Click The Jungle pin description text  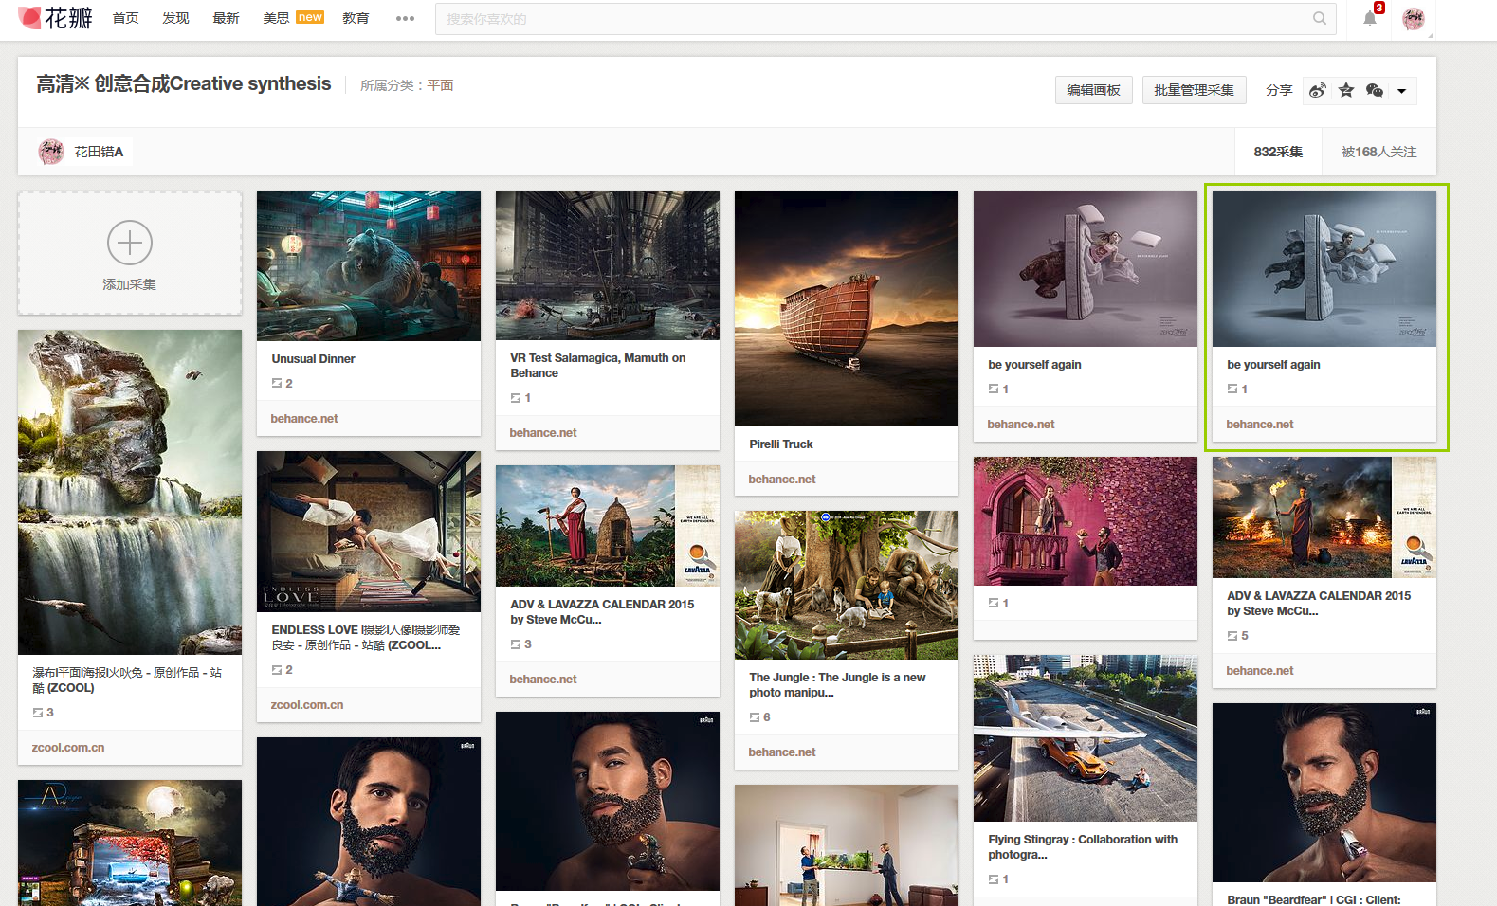tap(837, 685)
